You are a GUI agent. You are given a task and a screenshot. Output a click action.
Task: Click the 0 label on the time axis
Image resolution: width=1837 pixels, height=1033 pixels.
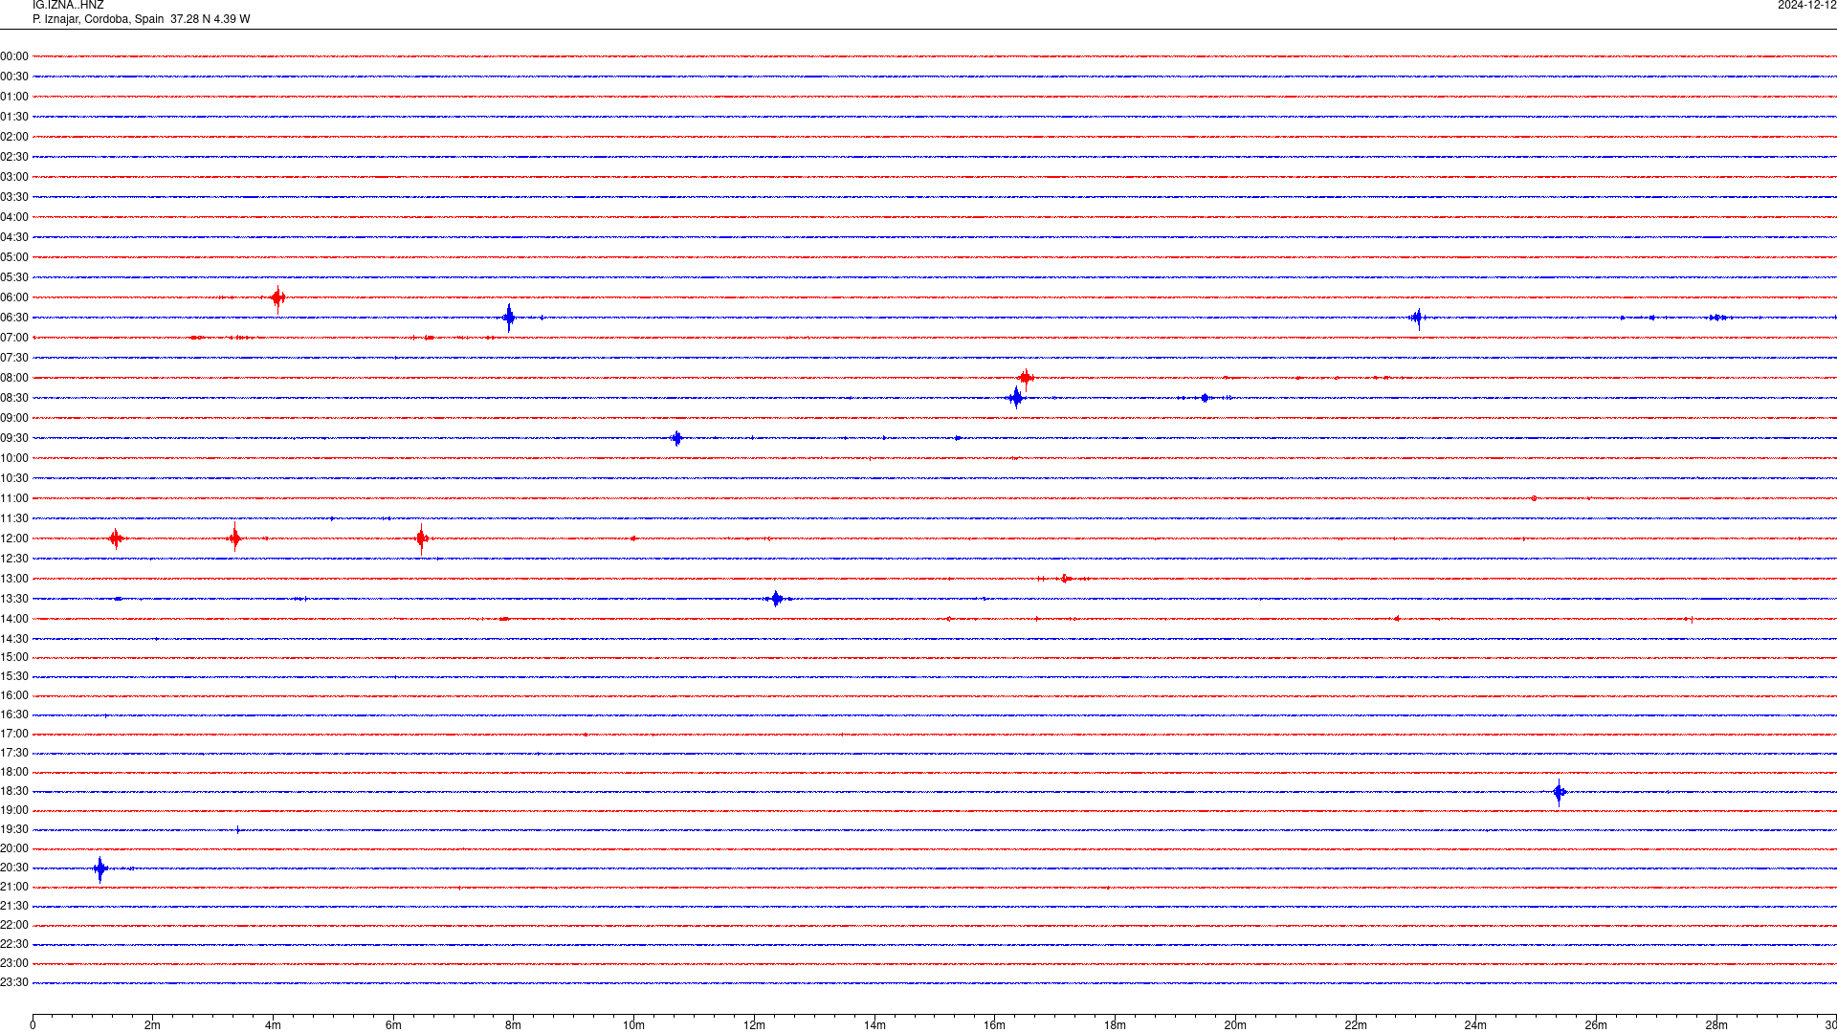coord(33,1025)
